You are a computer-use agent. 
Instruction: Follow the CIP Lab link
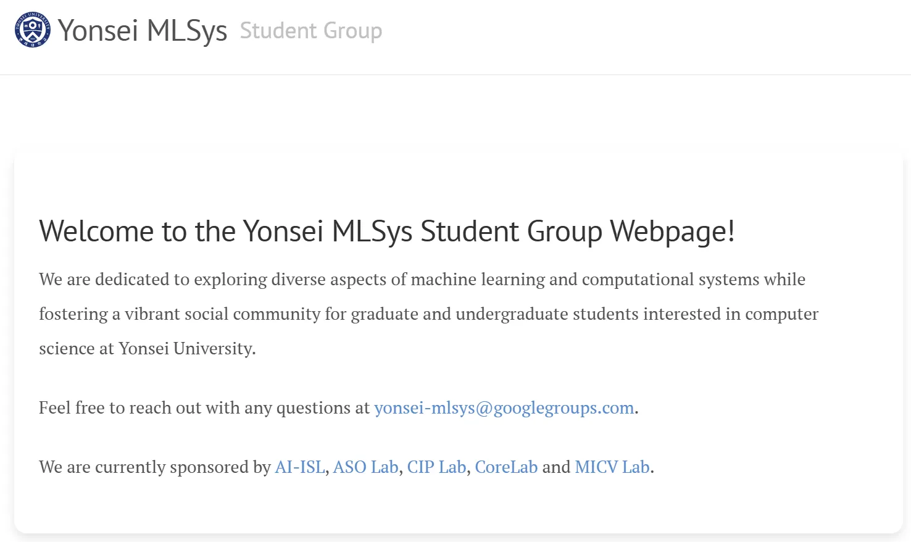click(x=436, y=467)
